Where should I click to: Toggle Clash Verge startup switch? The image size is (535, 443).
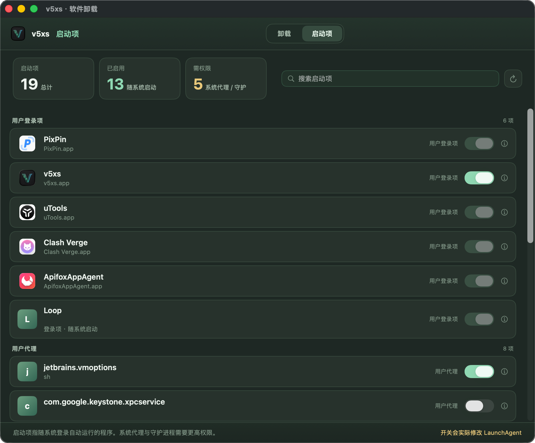479,247
